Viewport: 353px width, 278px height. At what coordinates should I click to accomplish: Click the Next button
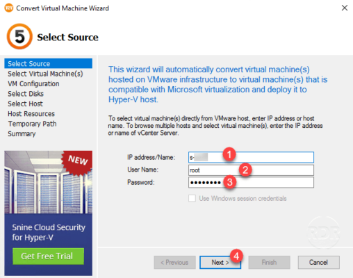click(220, 262)
